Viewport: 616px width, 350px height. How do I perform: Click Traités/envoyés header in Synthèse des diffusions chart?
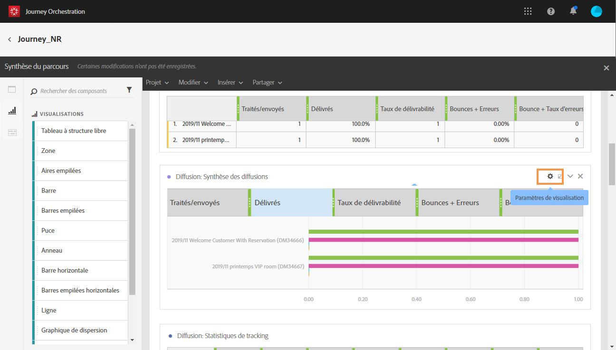[x=208, y=203]
